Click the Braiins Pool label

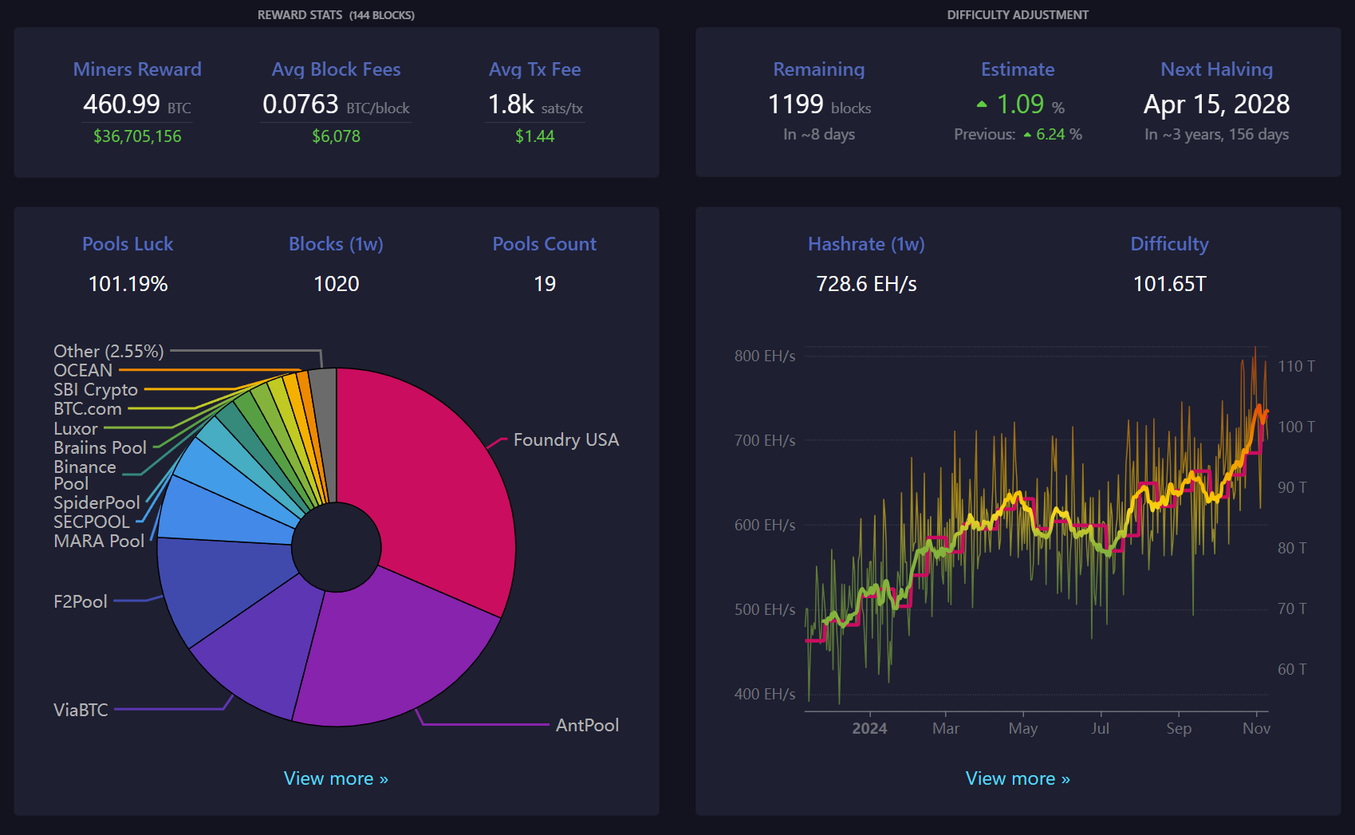point(100,447)
